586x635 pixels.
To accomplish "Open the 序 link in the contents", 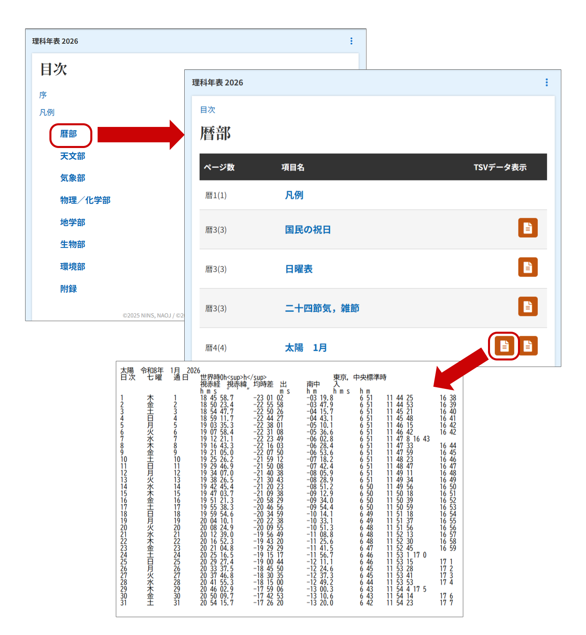I will pos(43,95).
